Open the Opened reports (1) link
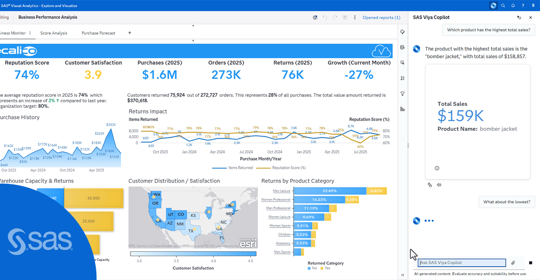Image resolution: width=540 pixels, height=280 pixels. point(381,17)
